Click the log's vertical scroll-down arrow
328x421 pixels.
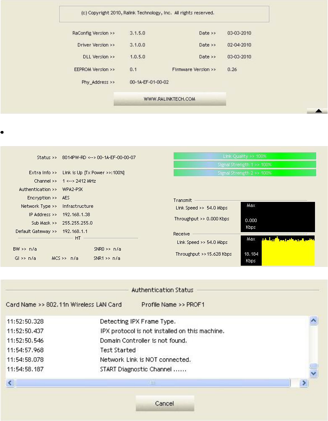click(x=313, y=373)
